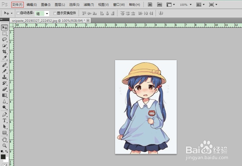The width and height of the screenshot is (242, 166).
Task: Open the 图层(L) menu
Action: coord(60,5)
